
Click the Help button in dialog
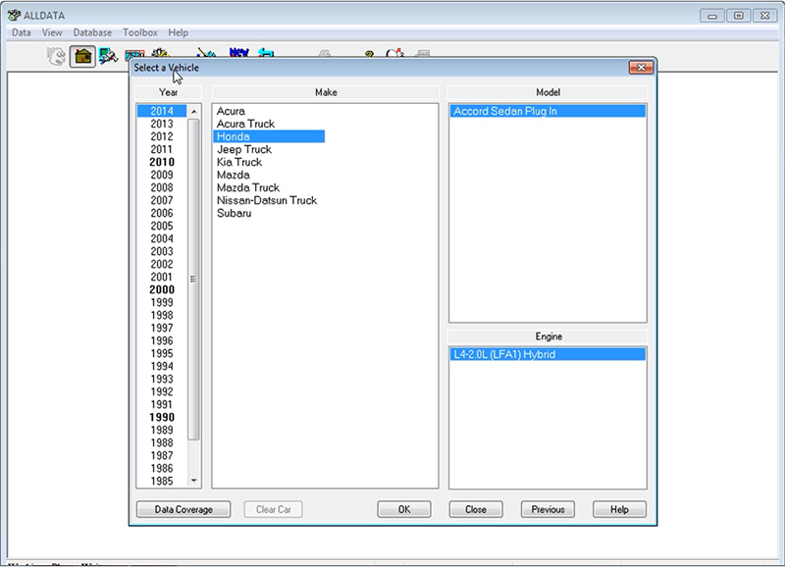tap(619, 509)
